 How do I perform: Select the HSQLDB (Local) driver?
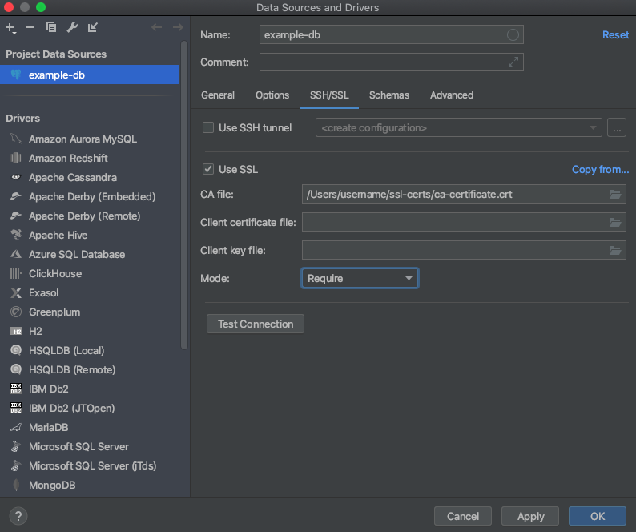point(89,351)
